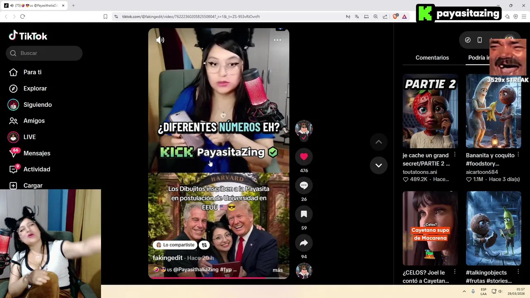Show hidden system tray icons chevron
The height and width of the screenshot is (298, 530).
(464, 291)
